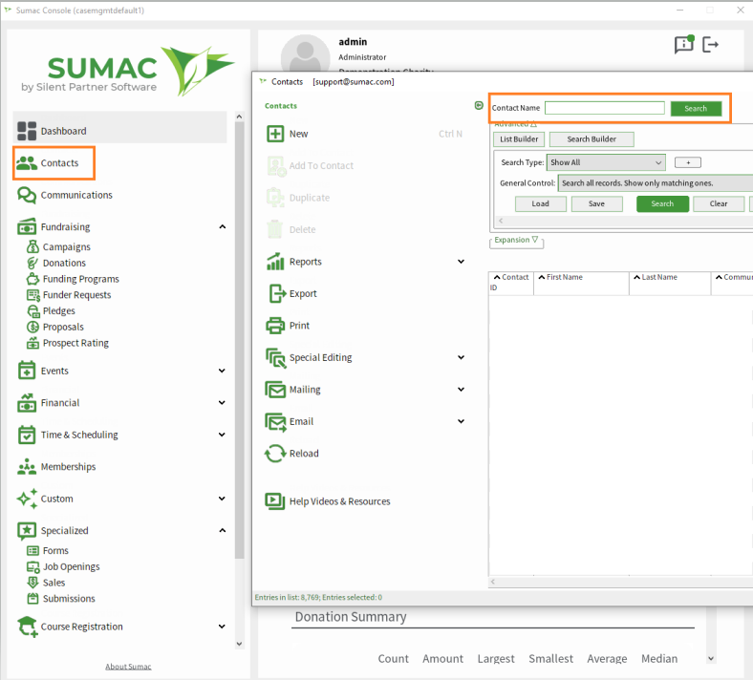The image size is (753, 680).
Task: Open Sales icon under Specialized
Action: click(x=32, y=583)
